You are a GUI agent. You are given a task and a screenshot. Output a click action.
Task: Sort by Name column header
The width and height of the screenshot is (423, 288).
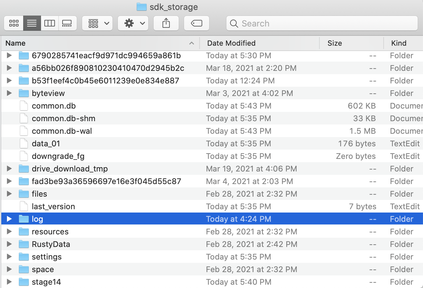coord(99,43)
